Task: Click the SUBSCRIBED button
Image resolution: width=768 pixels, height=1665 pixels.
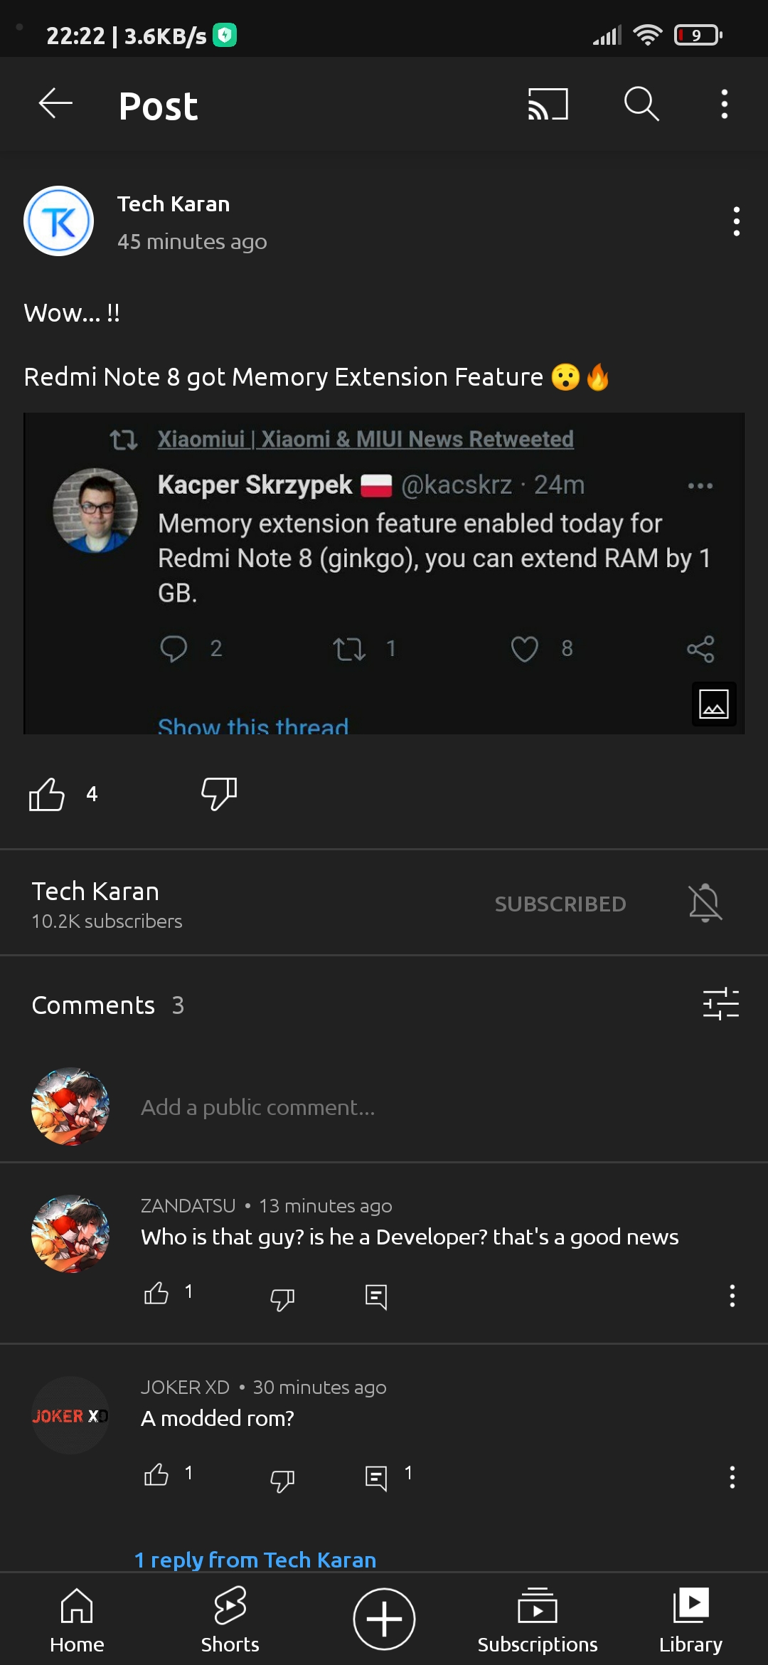Action: point(560,904)
